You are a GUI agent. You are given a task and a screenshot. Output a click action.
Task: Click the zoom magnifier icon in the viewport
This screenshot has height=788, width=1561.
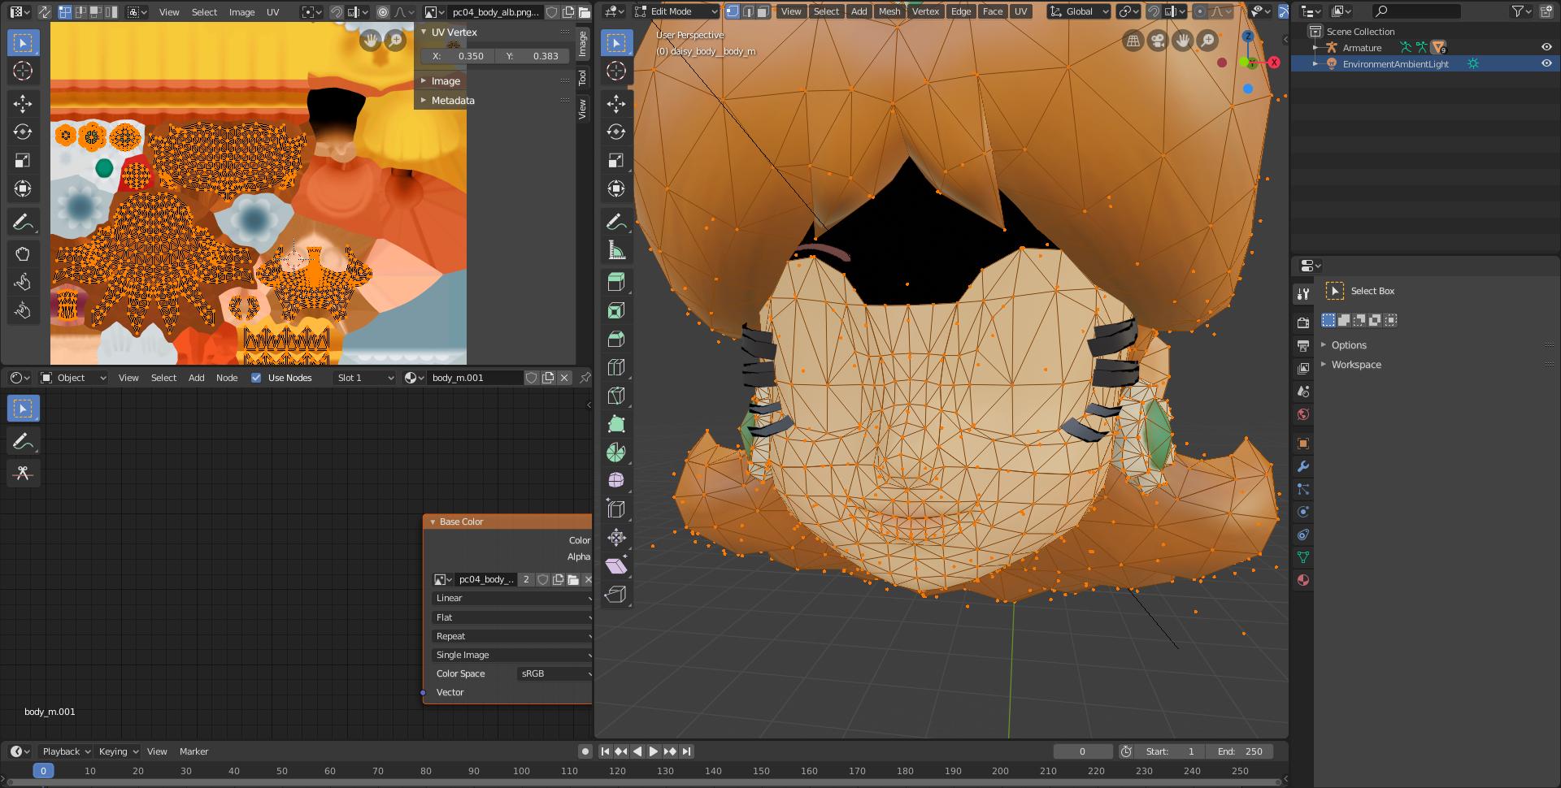tap(1208, 40)
